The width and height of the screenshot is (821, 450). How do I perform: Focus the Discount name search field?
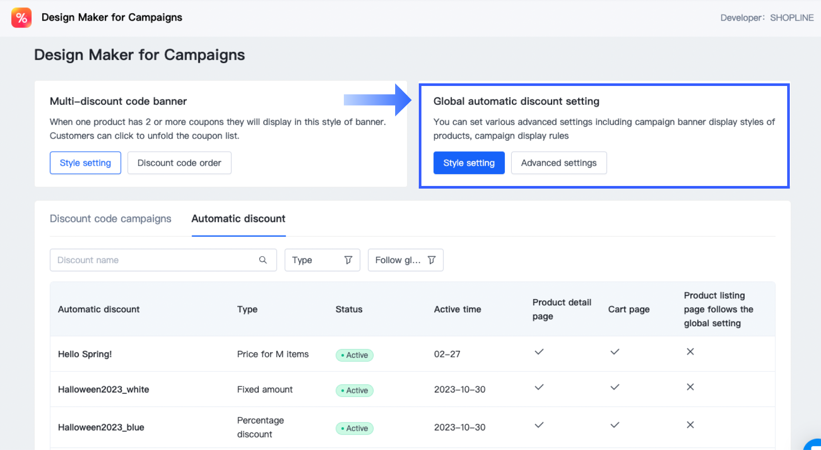coord(153,260)
